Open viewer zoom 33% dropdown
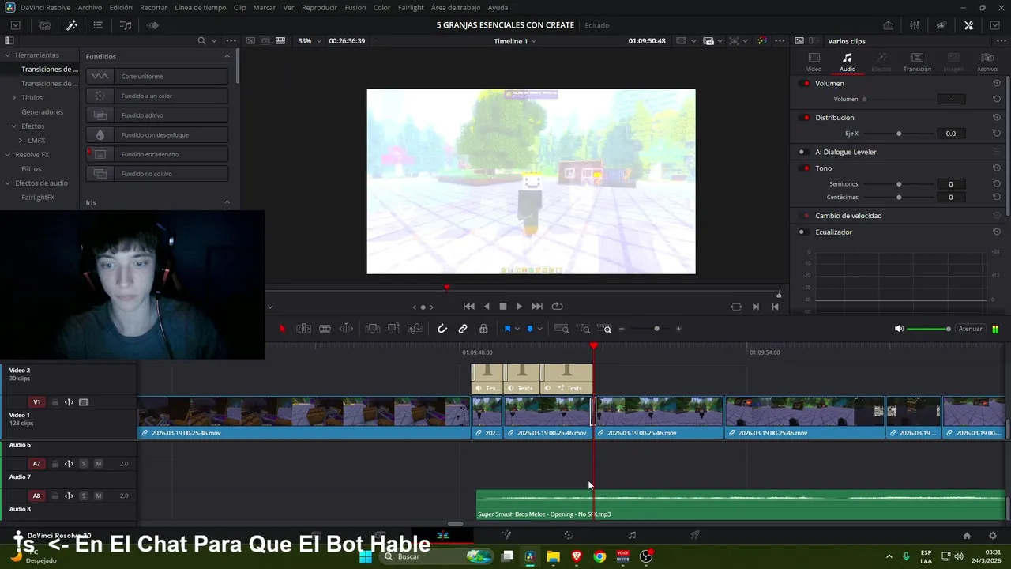This screenshot has width=1011, height=569. [x=309, y=41]
